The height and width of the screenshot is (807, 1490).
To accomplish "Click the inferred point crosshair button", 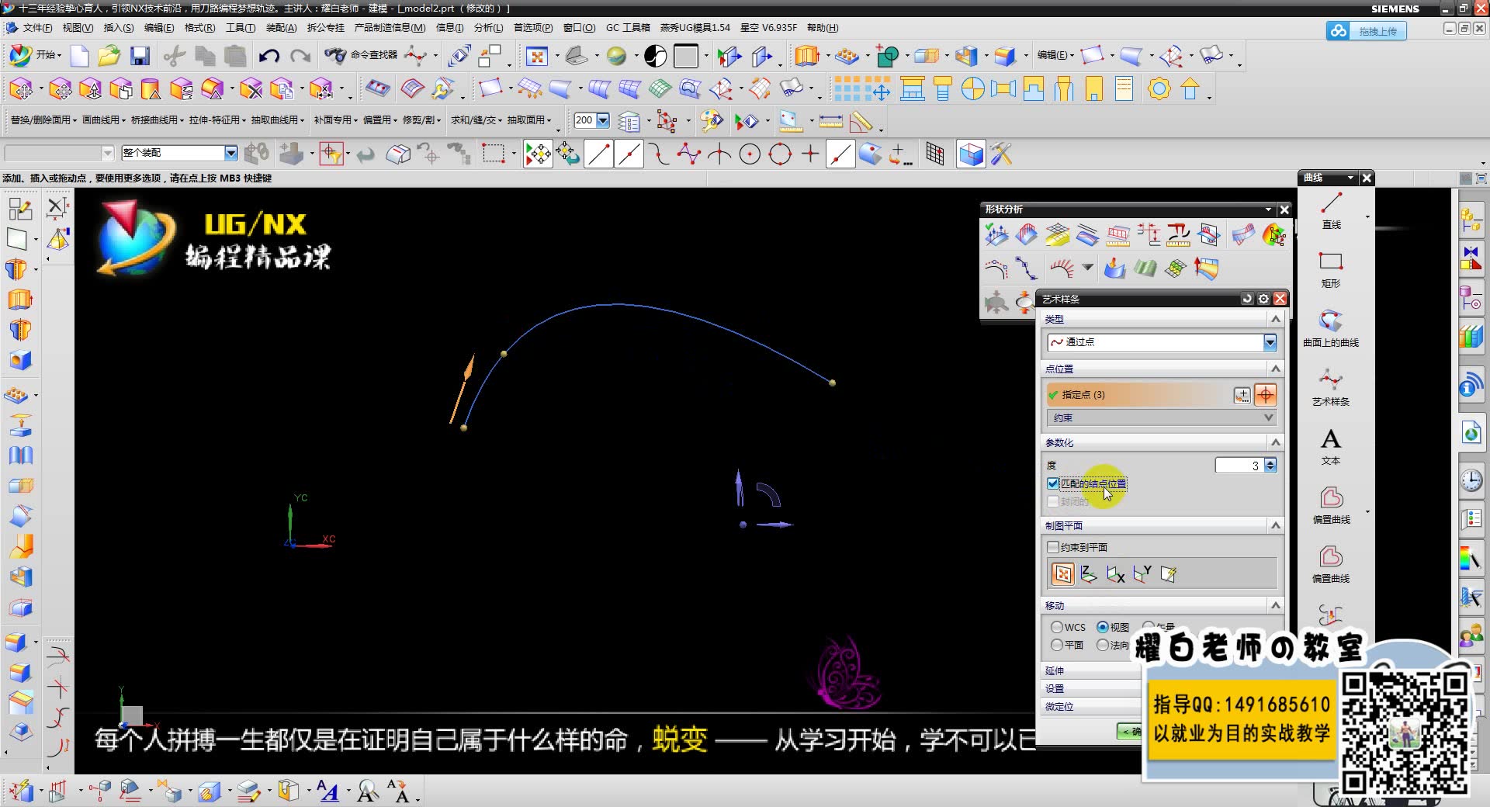I will [1266, 395].
